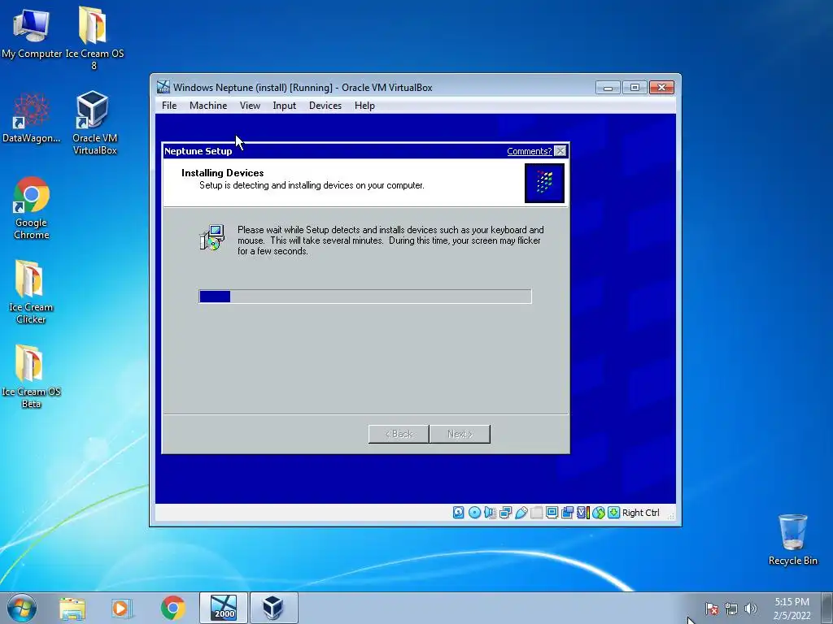833x624 pixels.
Task: Click the VirtualBox status bar resize grip
Action: point(671,516)
